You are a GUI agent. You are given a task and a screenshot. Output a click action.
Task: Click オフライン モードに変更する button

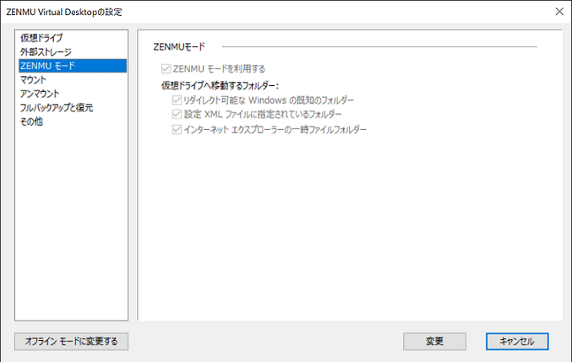click(x=72, y=341)
